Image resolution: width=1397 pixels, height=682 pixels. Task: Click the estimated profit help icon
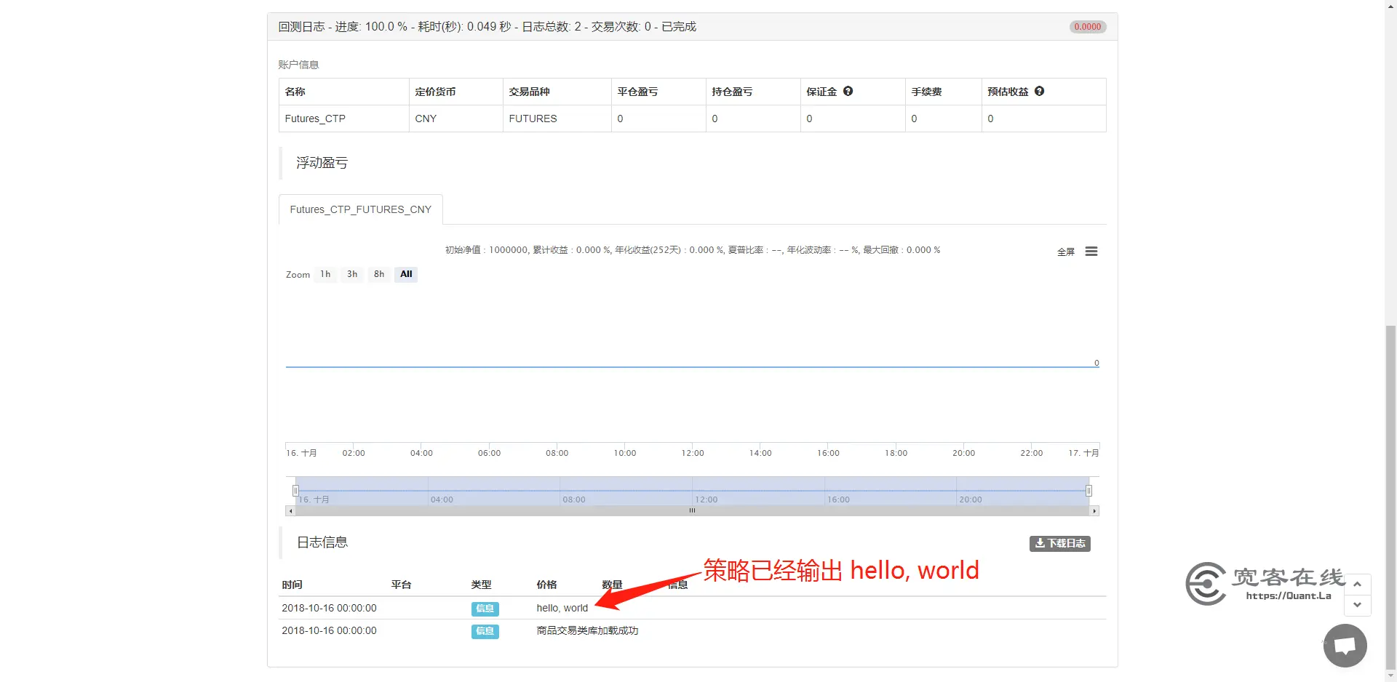point(1039,91)
